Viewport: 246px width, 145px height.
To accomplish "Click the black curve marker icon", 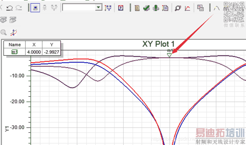I will 217,8.
